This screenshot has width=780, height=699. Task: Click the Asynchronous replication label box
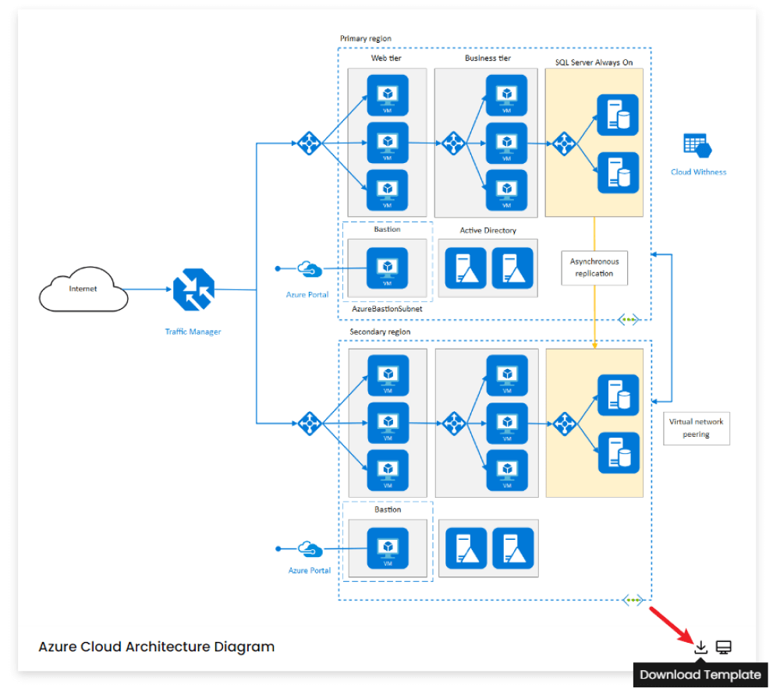tap(594, 268)
